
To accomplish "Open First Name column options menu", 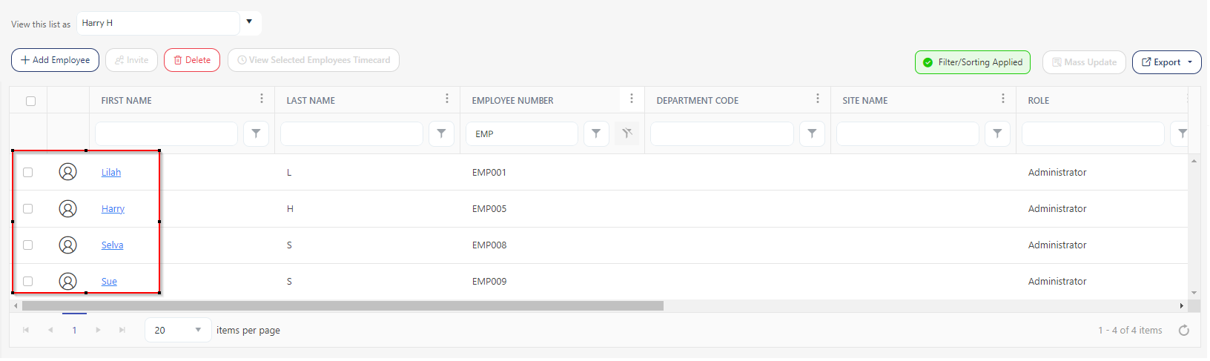I will coord(262,99).
